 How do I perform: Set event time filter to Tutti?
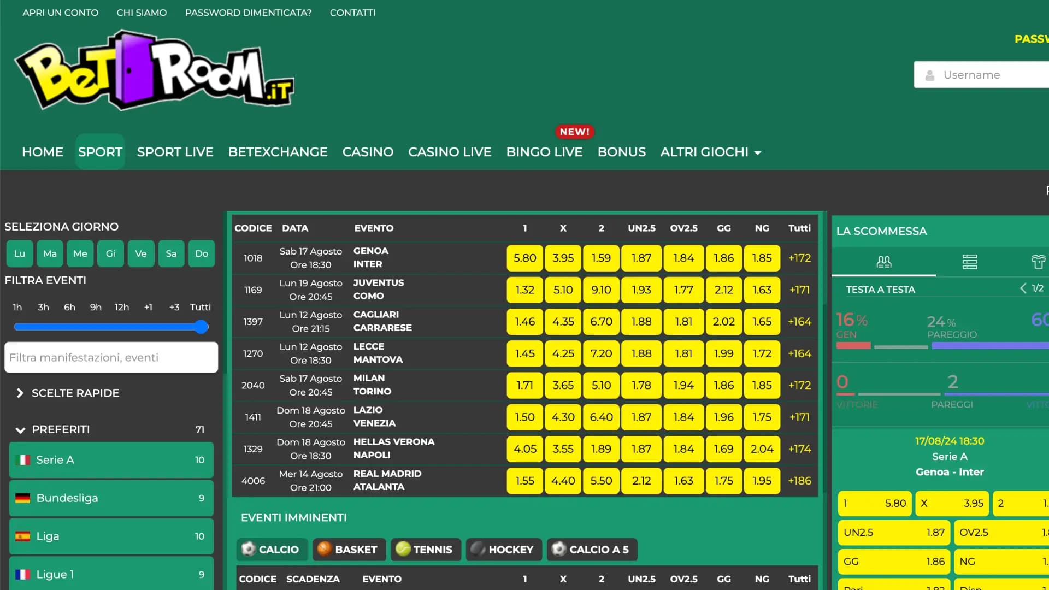click(x=200, y=307)
